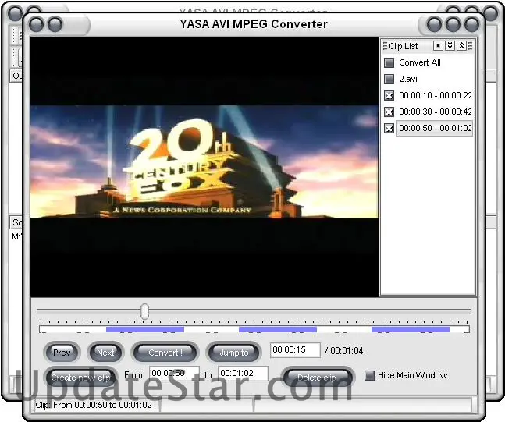Viewport: 505px width, 422px height.
Task: Click the total duration text / 00:01:04
Action: point(344,350)
